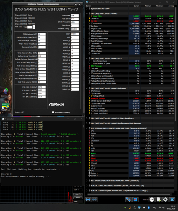Collapse the CPU [#0] Enhanced section

pos(87,88)
